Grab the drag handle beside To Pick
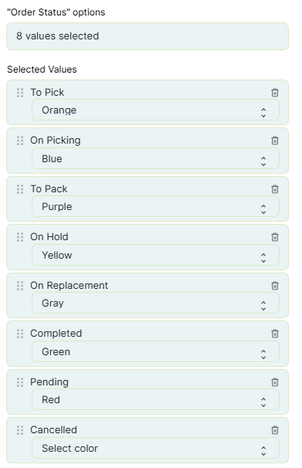 (x=20, y=93)
